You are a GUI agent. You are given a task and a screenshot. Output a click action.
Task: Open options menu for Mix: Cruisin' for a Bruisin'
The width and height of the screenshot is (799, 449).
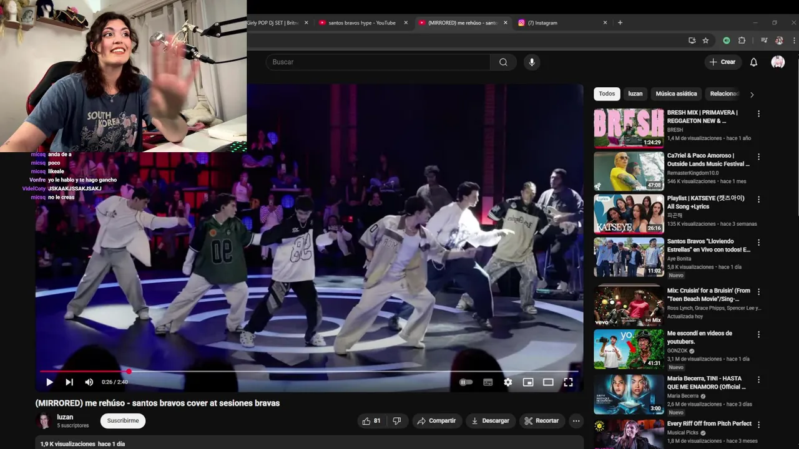758,292
